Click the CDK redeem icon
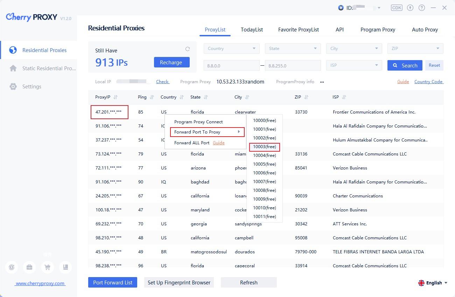The image size is (455, 297). coord(397,8)
